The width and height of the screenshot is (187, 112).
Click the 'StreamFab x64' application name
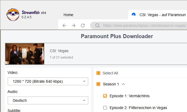pyautogui.click(x=34, y=12)
